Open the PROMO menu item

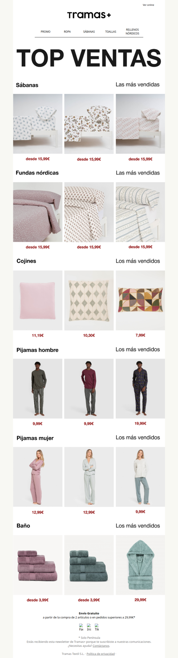click(x=45, y=32)
